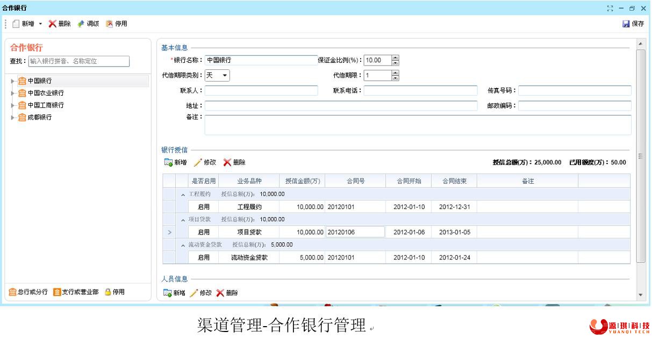Decrease 代偿期限 with the down spinner
The width and height of the screenshot is (652, 339).
coord(396,78)
